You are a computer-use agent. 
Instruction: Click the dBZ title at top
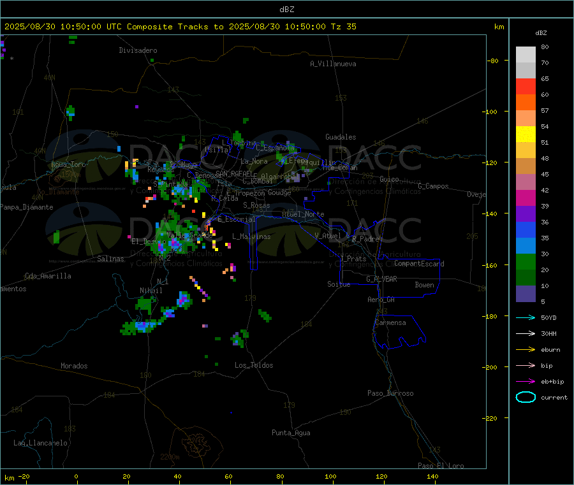(286, 10)
